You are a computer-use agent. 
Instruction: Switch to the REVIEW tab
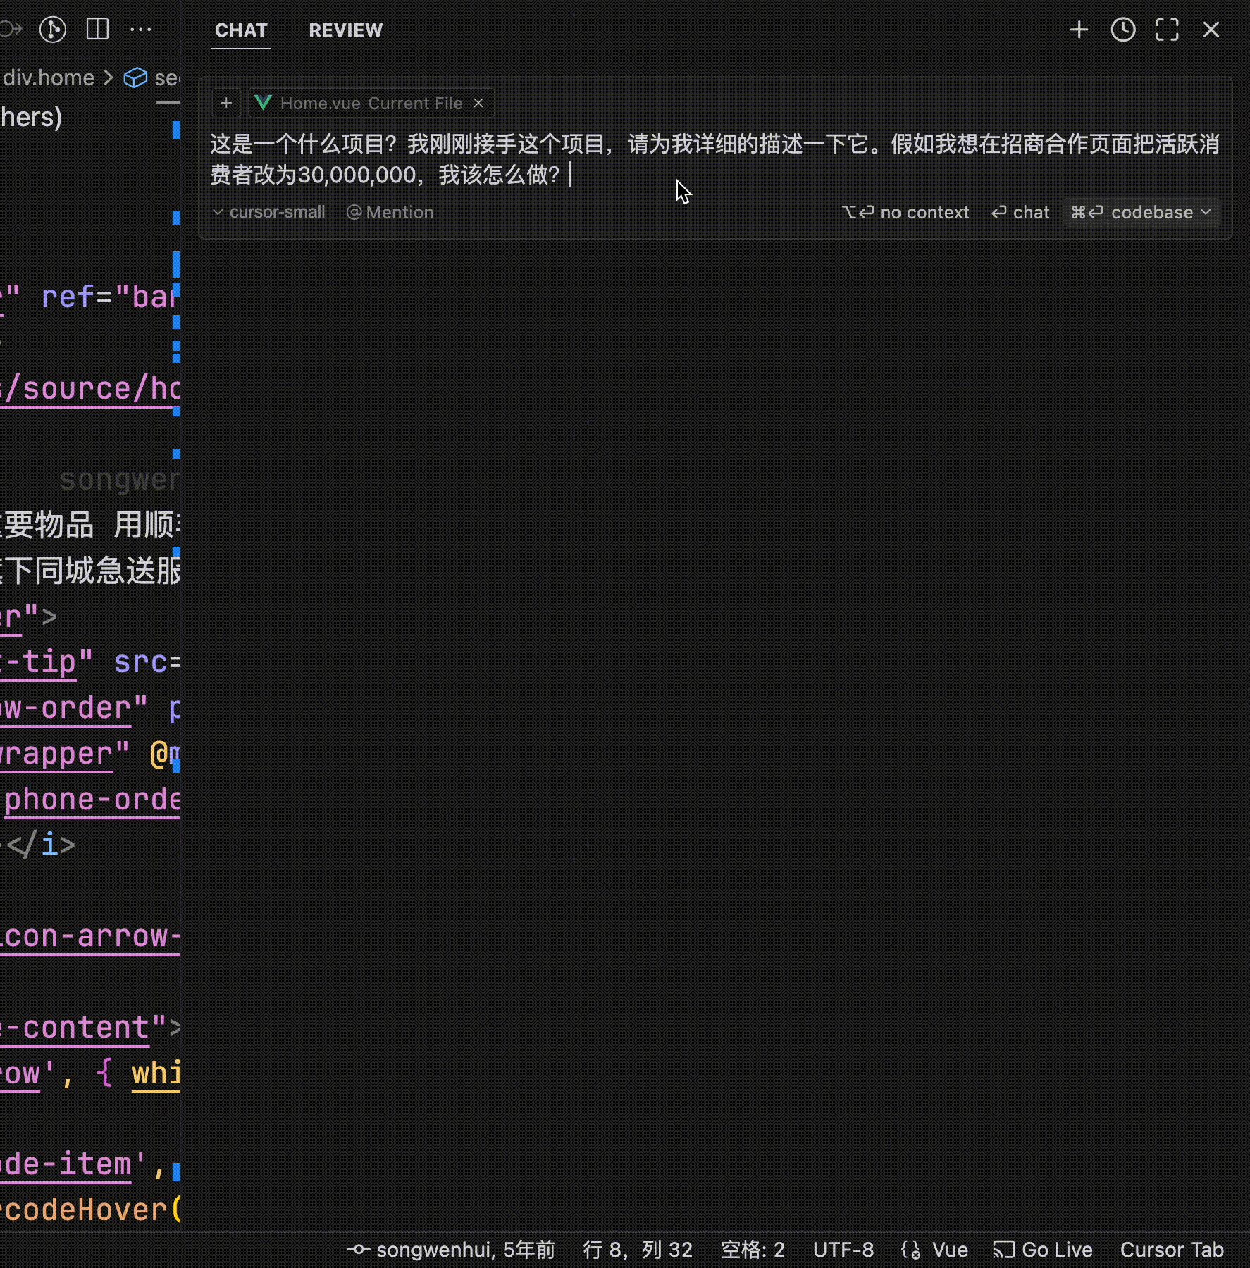click(x=346, y=30)
